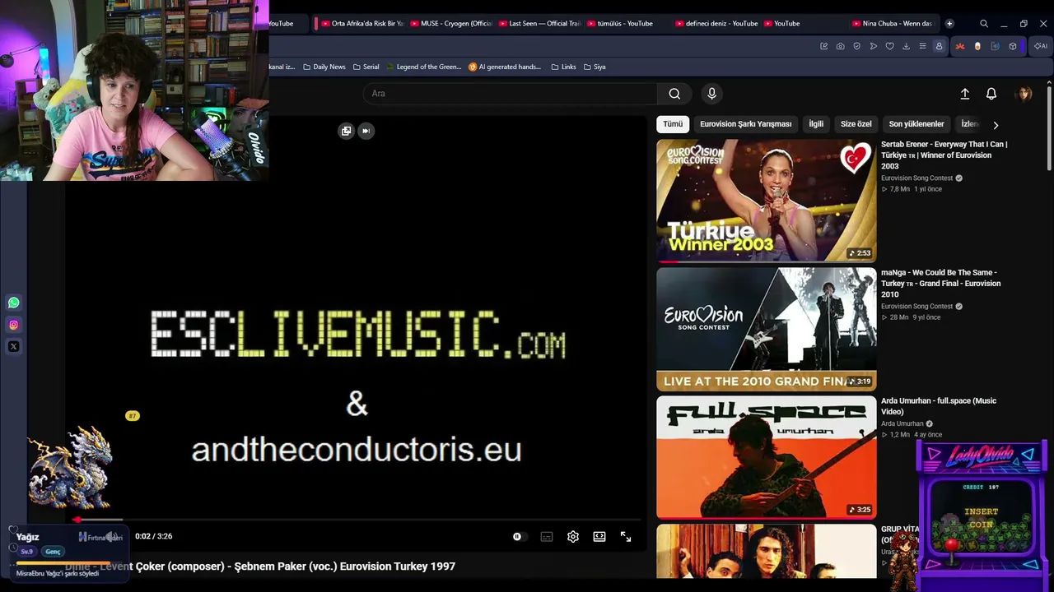Screen dimensions: 1054x592
Task: Open the Siya bookmark folder
Action: coord(594,67)
